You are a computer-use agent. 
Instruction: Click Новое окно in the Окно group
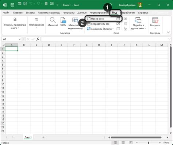[96, 19]
